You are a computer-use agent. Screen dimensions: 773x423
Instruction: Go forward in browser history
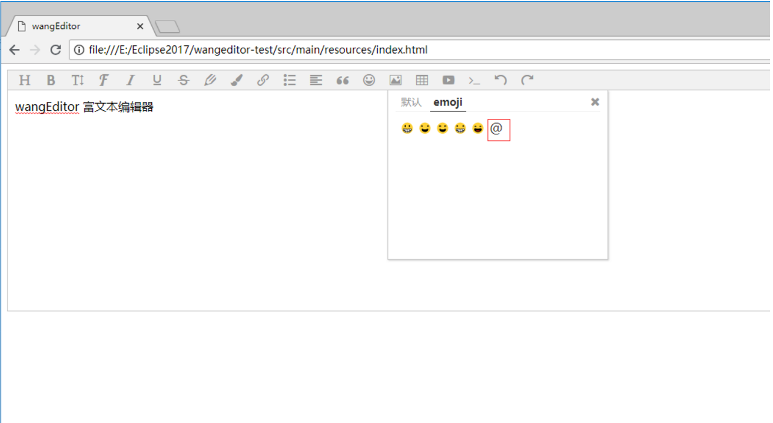pyautogui.click(x=35, y=50)
